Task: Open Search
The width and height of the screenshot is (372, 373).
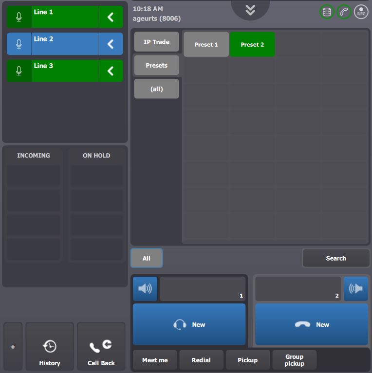Action: pyautogui.click(x=336, y=258)
